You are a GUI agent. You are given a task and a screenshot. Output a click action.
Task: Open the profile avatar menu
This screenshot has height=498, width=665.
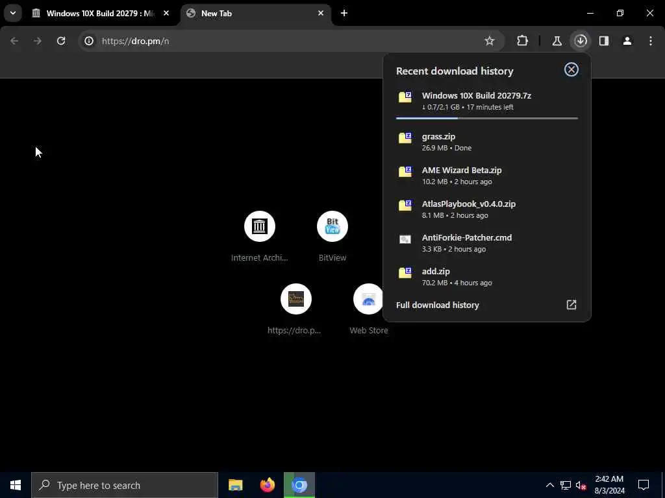pos(627,41)
